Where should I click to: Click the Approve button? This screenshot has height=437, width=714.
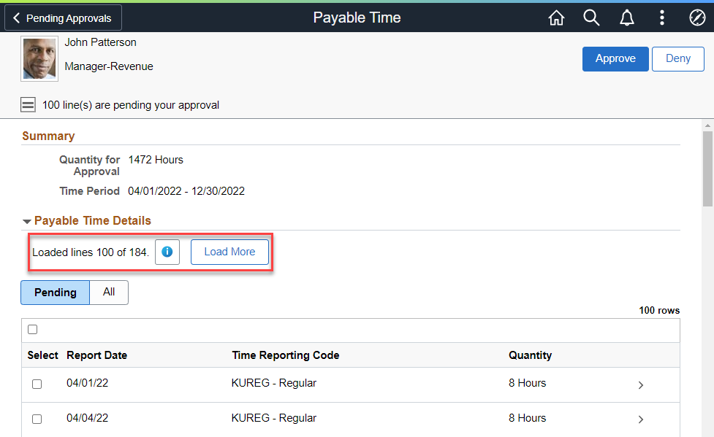click(615, 59)
